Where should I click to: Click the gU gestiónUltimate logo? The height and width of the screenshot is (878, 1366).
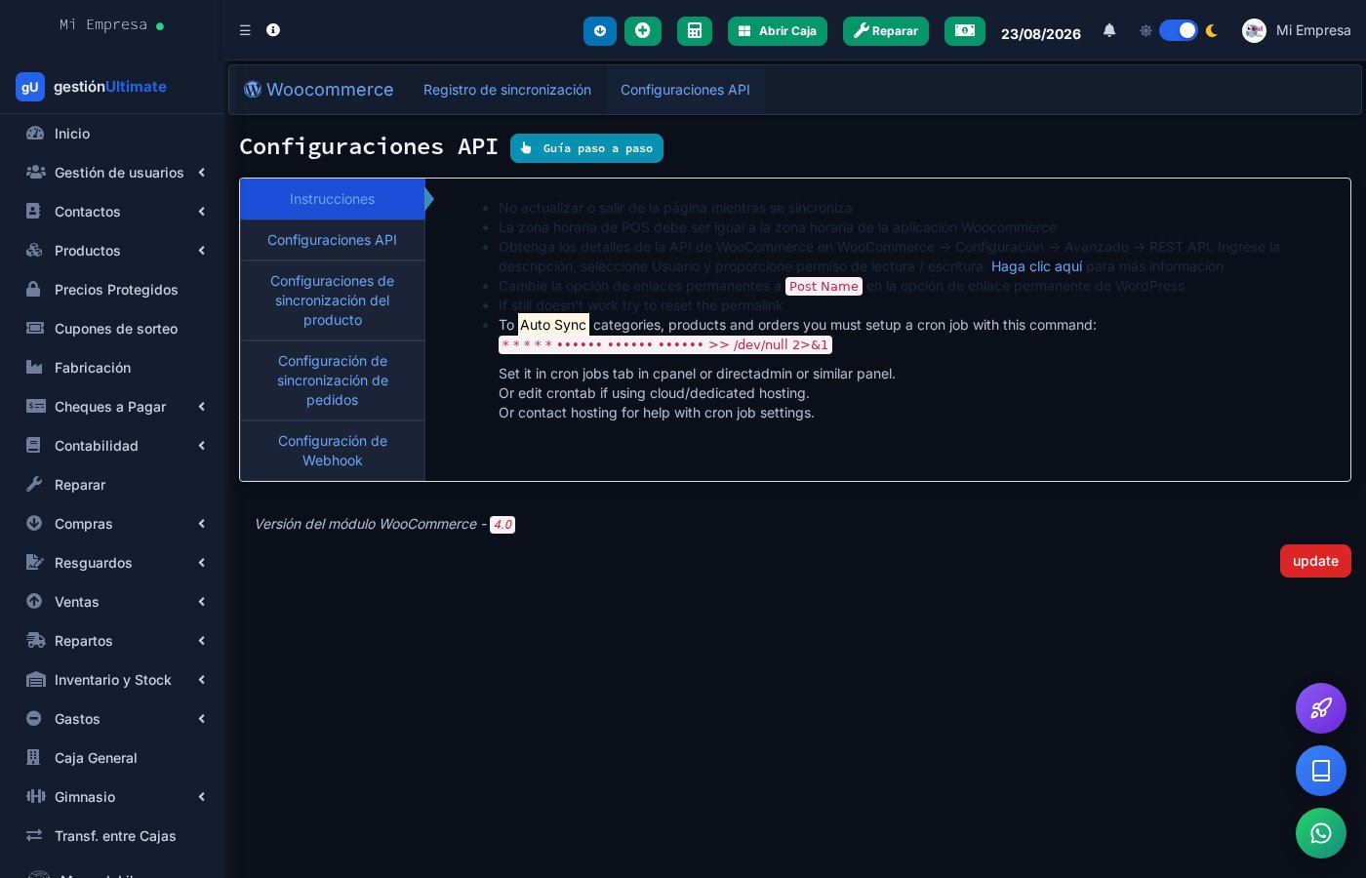tap(91, 87)
